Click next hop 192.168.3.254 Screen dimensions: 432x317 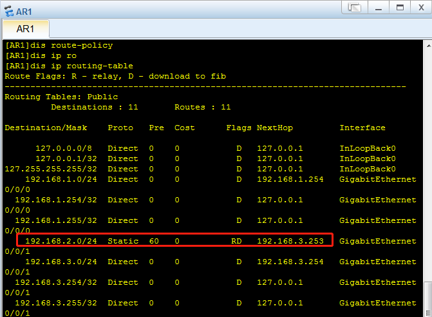pyautogui.click(x=290, y=262)
